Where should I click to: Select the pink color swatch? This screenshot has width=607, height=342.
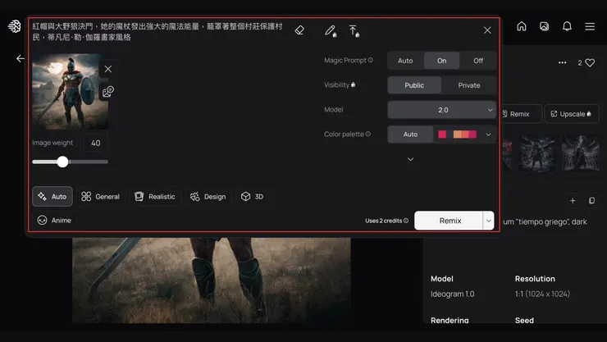click(442, 135)
